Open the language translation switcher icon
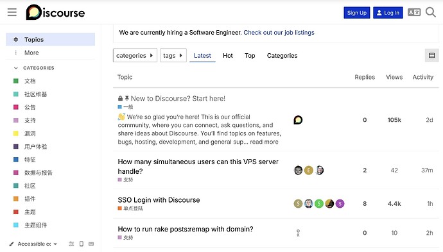The image size is (443, 252). click(x=414, y=12)
